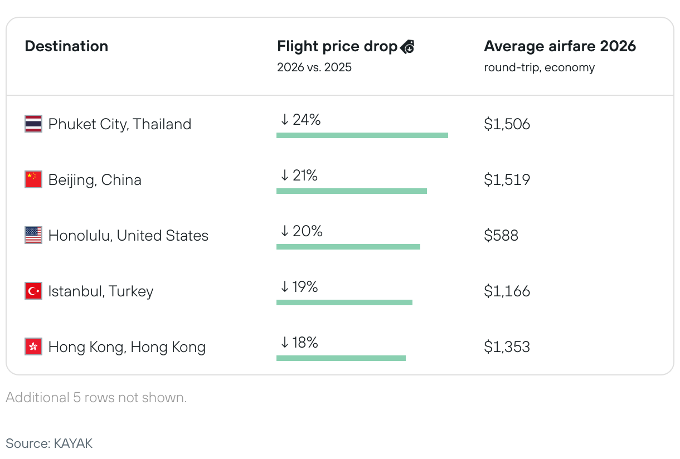Select the Flight price drop column header
Image resolution: width=680 pixels, height=459 pixels.
pos(337,46)
